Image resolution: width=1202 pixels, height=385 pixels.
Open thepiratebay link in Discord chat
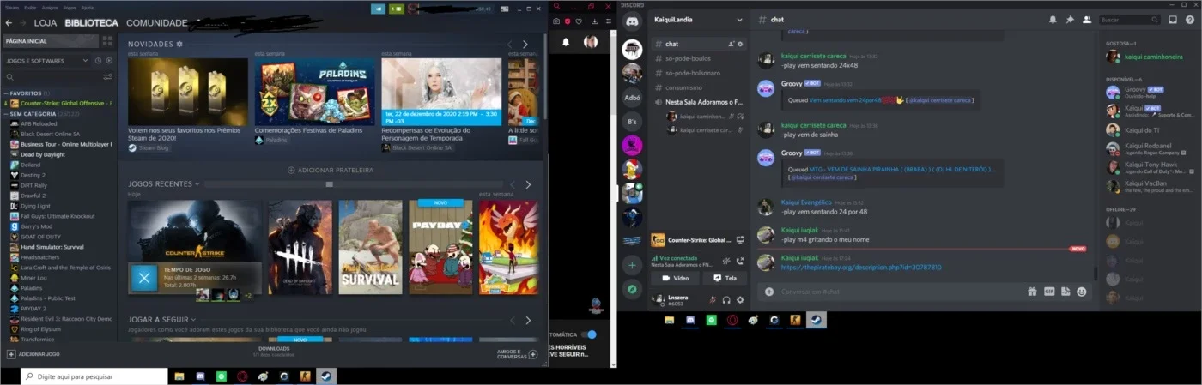click(861, 267)
